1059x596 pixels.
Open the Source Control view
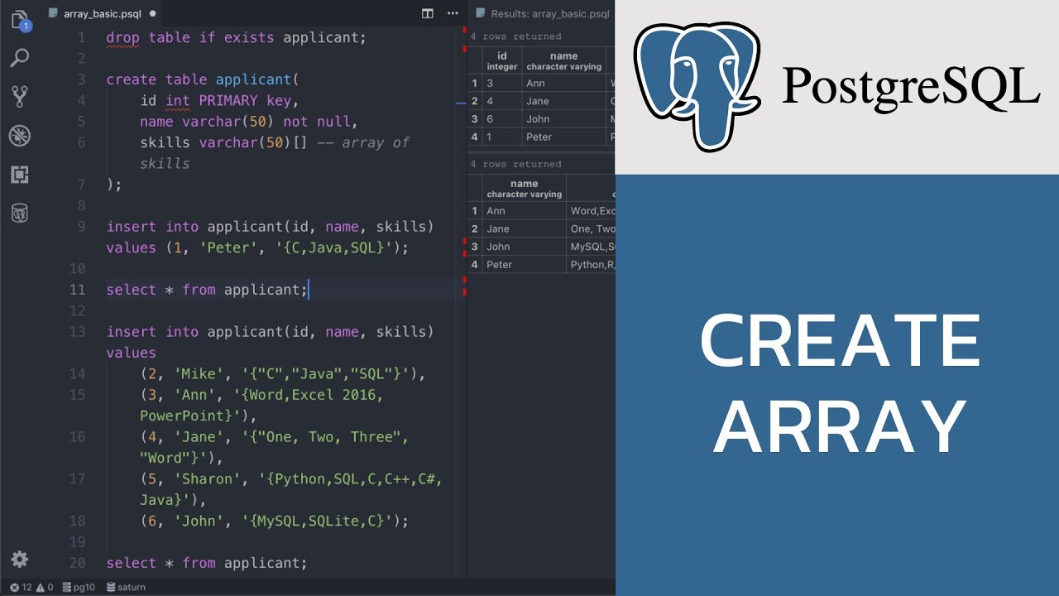(x=20, y=97)
